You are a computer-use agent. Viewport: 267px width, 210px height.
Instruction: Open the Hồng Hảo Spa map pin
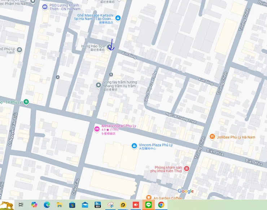pyautogui.click(x=109, y=47)
